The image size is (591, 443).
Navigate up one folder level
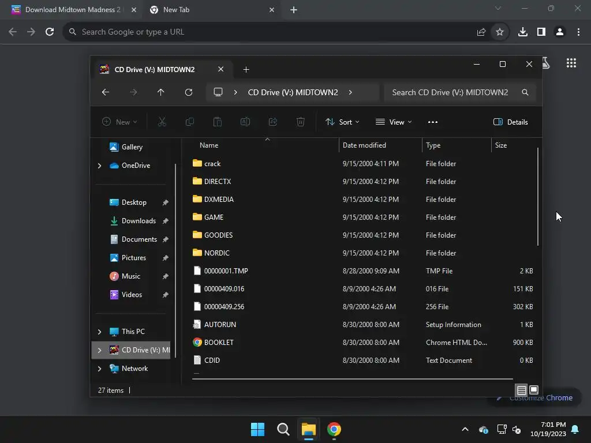click(x=161, y=92)
